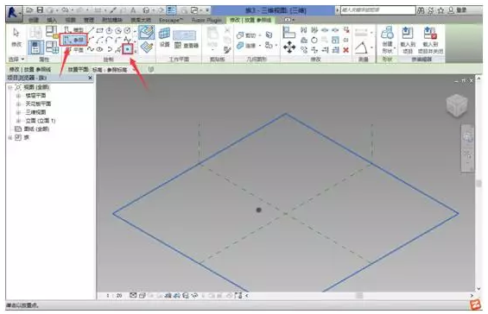Select Draw on Face option
Image resolution: width=488 pixels, height=314 pixels.
pyautogui.click(x=146, y=32)
